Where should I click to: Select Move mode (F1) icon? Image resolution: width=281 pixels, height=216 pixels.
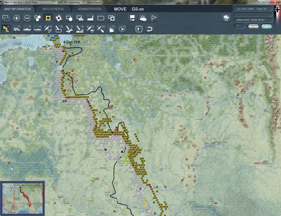[x=6, y=29]
